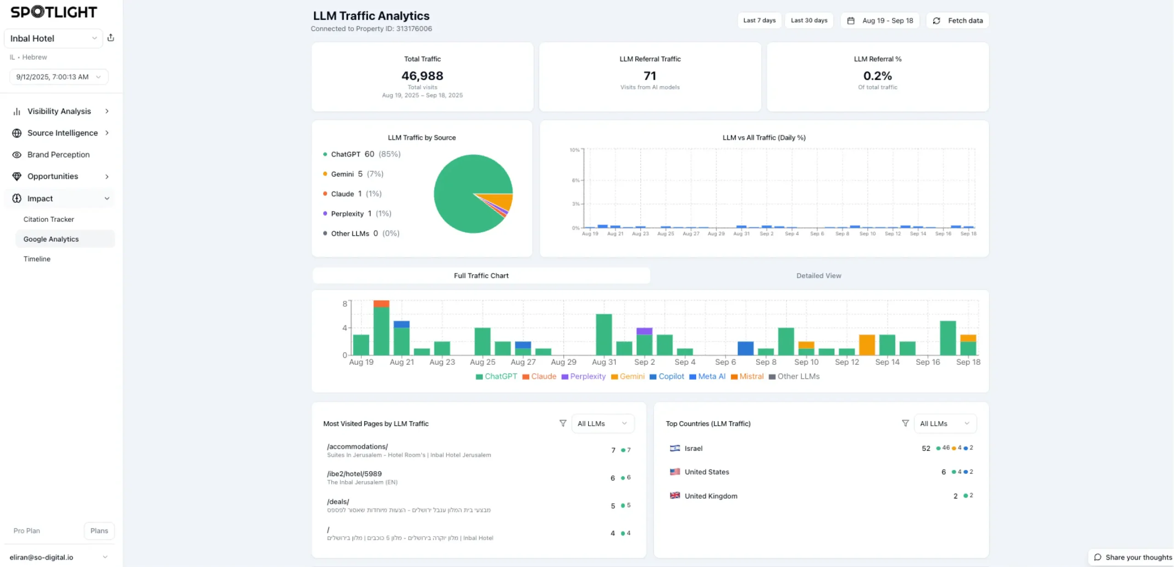
Task: Click filter icon in Top Countries panel
Action: click(x=905, y=423)
